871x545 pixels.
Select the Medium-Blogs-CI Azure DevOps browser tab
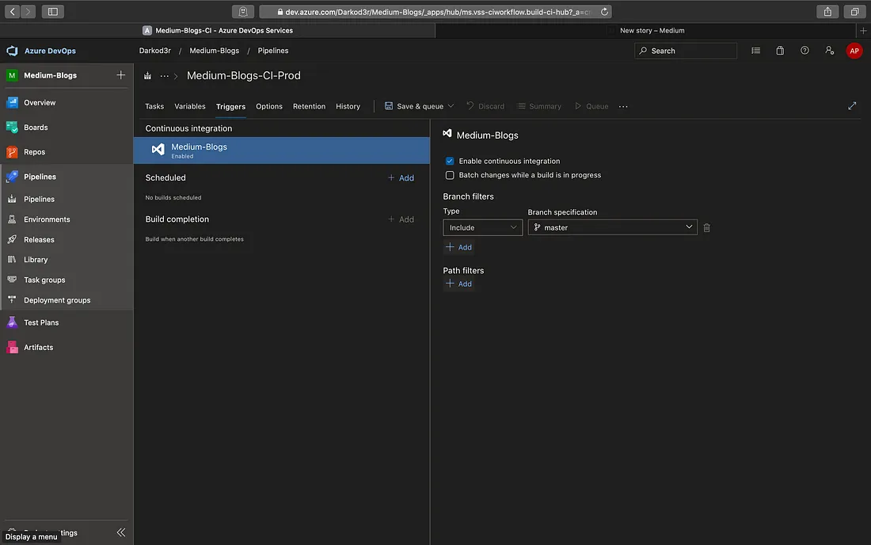[x=218, y=31]
